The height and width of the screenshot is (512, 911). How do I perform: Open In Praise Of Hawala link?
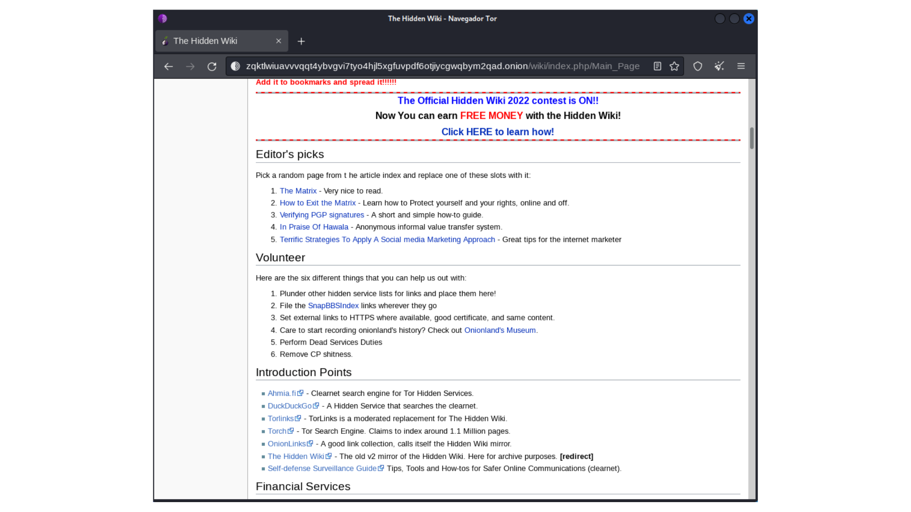click(314, 227)
